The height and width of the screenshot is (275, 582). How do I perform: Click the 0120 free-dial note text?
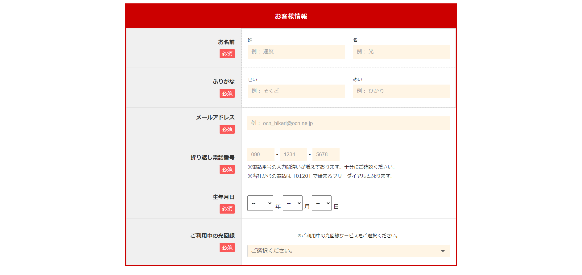[x=320, y=176]
